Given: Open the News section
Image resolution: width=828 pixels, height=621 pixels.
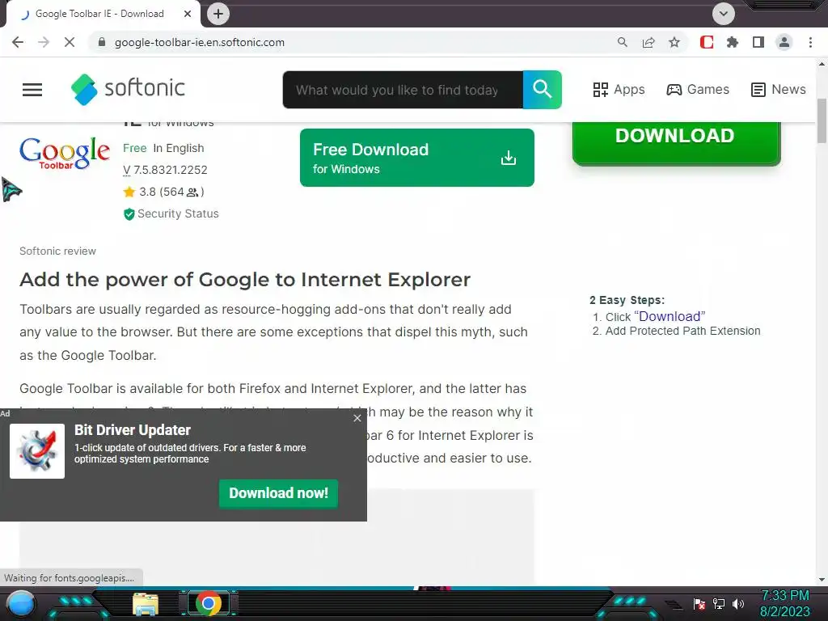Looking at the screenshot, I should (779, 89).
